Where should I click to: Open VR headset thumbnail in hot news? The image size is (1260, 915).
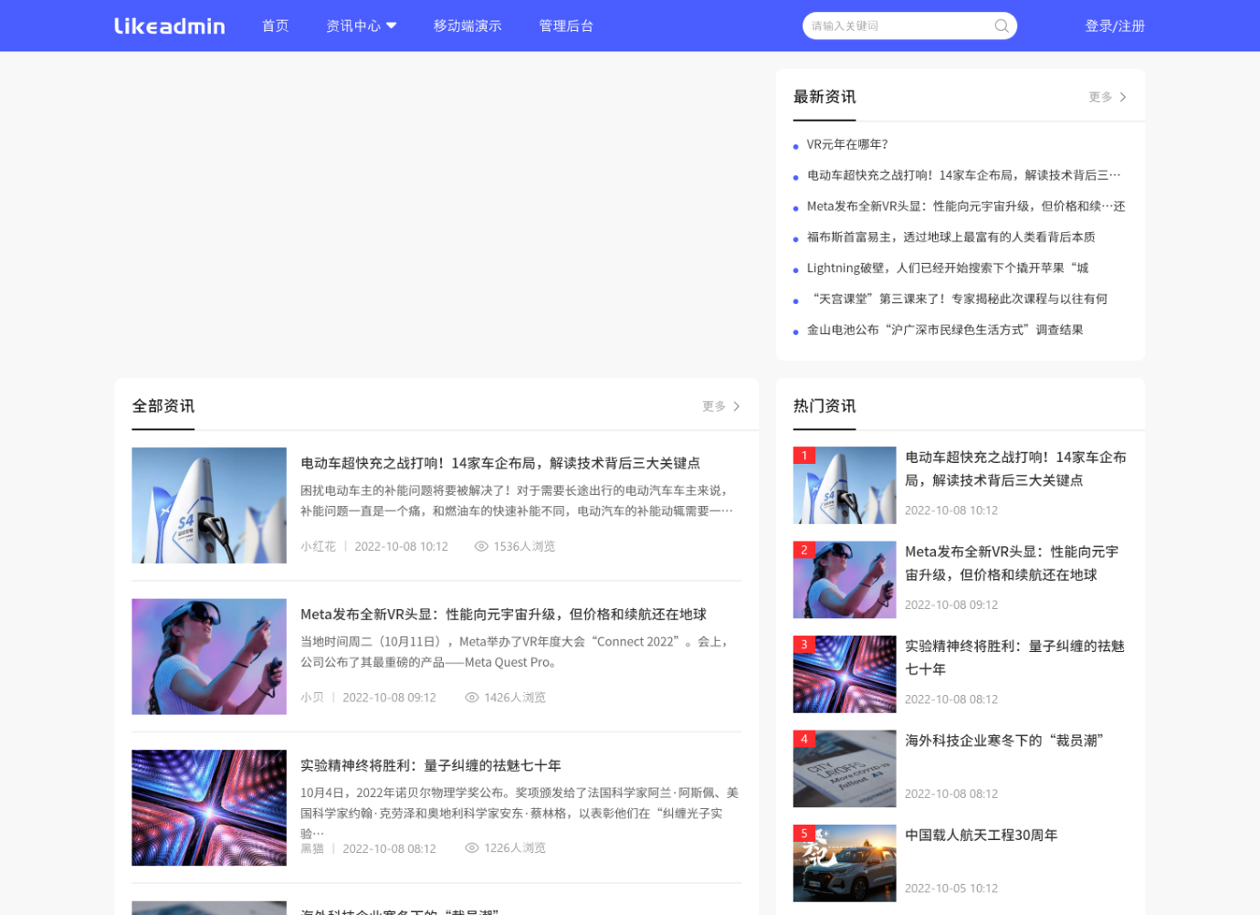point(845,580)
